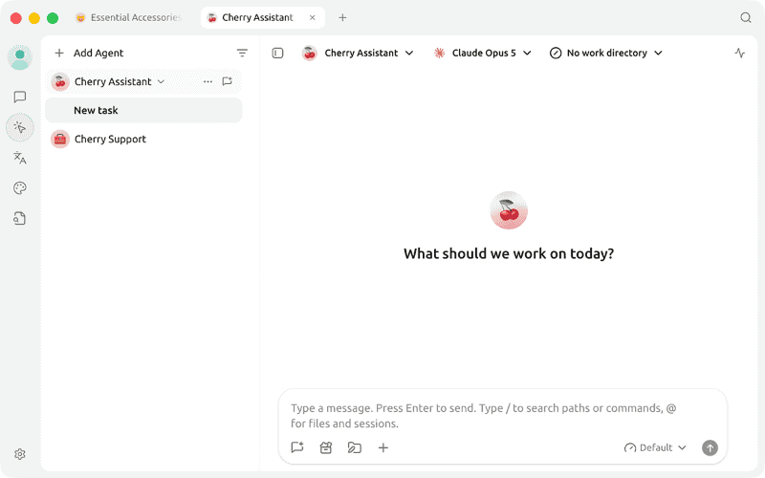The image size is (765, 478).
Task: Click Add Agent button
Action: pyautogui.click(x=89, y=53)
